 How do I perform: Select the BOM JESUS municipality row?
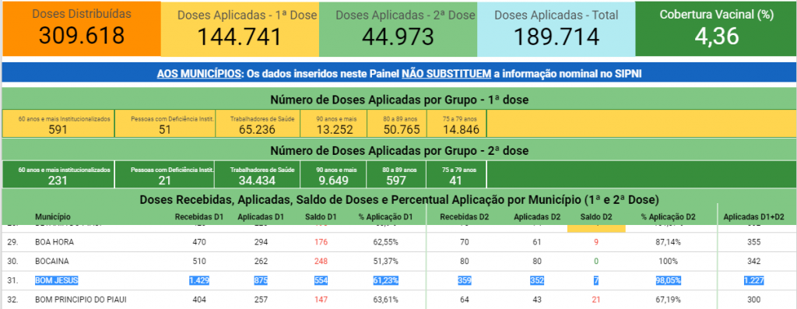point(399,280)
